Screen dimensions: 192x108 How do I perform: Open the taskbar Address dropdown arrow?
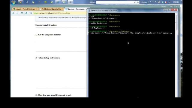135,2
